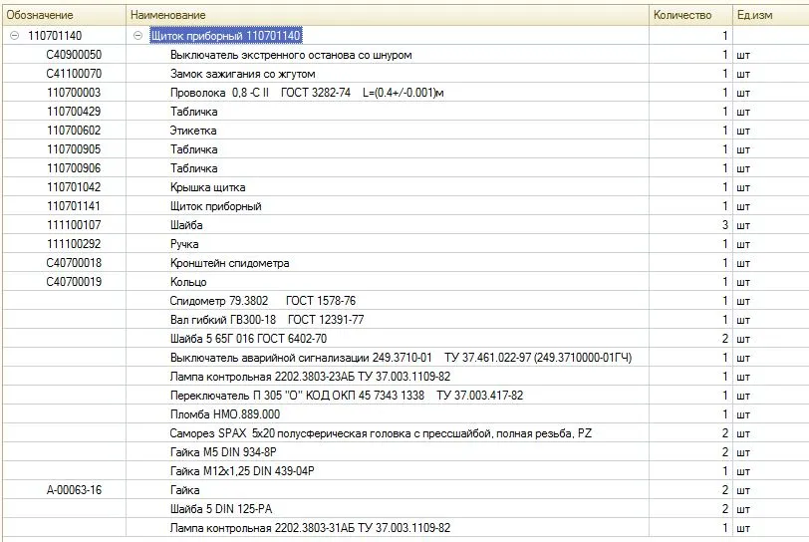Select designation C41100070

(74, 74)
